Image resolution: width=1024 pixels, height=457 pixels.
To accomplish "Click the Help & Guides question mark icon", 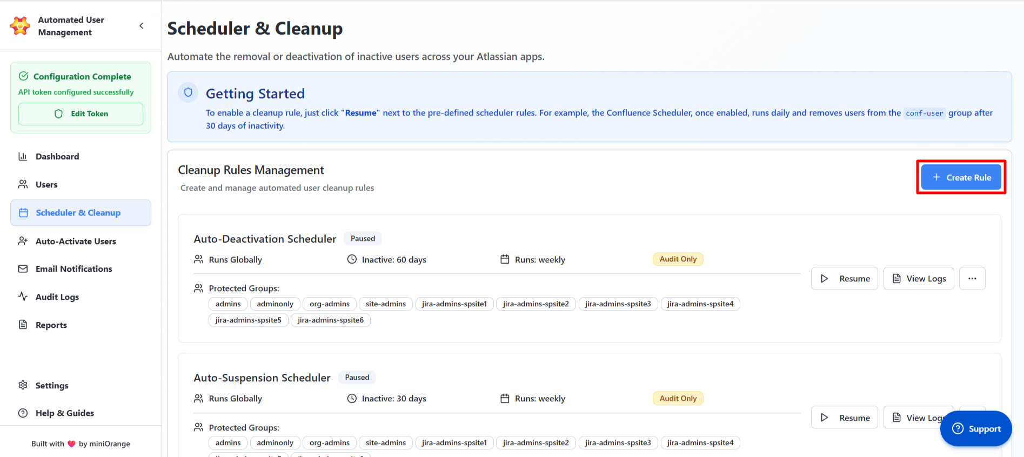I will [x=23, y=413].
